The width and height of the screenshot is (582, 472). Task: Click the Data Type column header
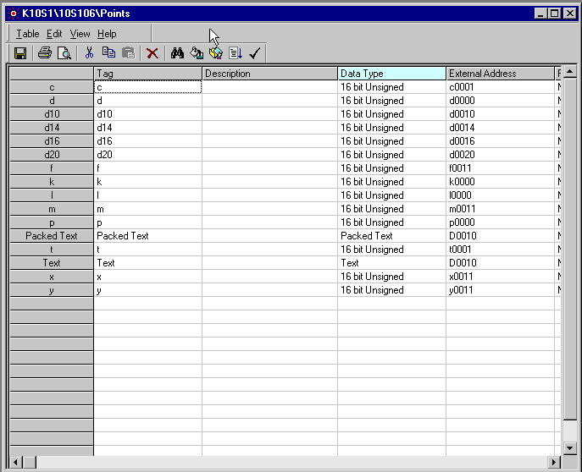click(392, 74)
